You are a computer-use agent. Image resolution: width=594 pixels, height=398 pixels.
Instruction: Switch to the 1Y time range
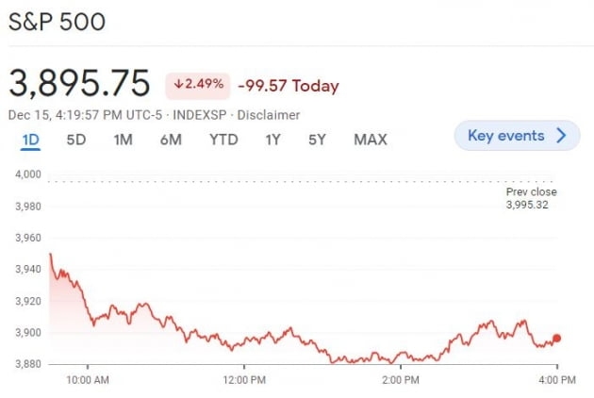(273, 140)
